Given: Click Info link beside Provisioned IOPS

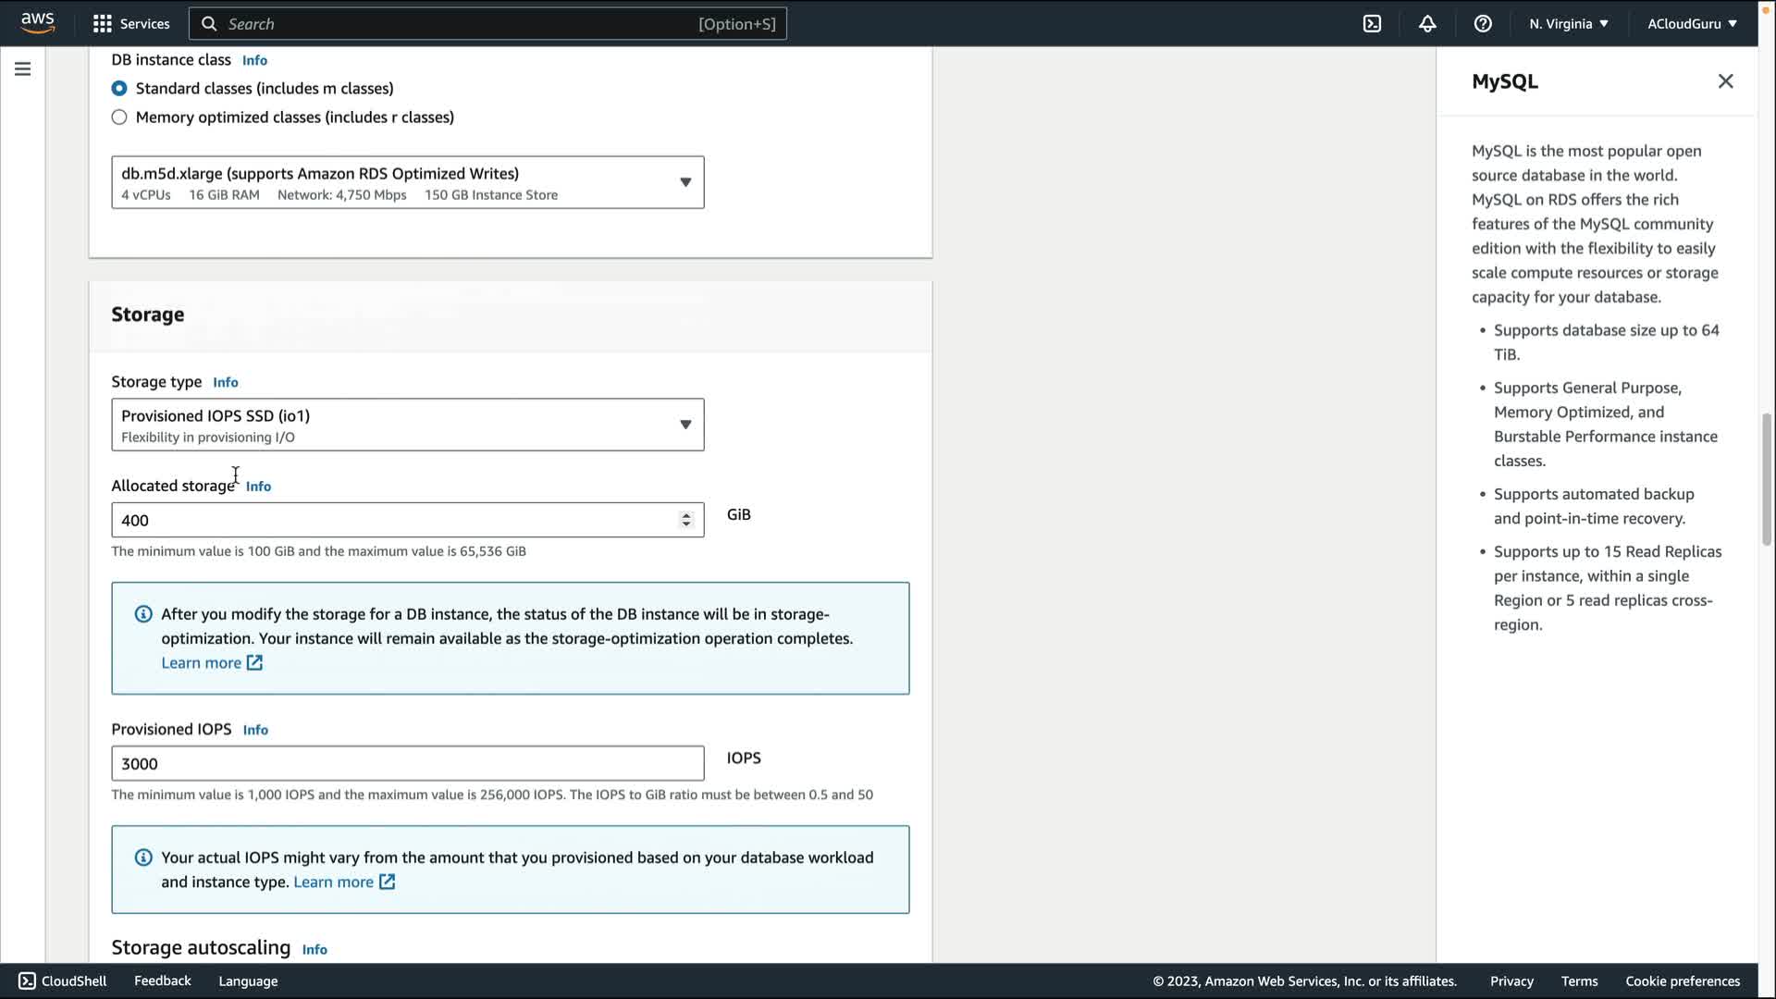Looking at the screenshot, I should point(255,730).
